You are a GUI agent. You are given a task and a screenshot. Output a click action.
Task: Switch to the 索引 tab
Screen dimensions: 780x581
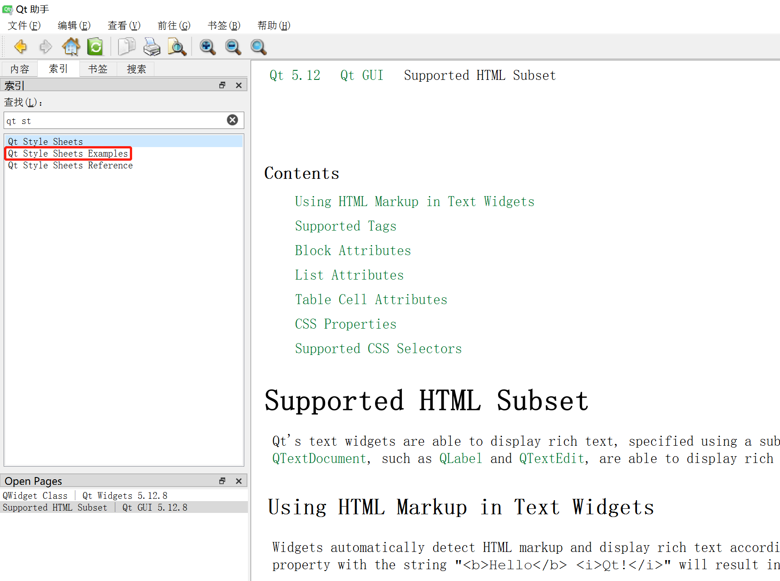(x=59, y=69)
